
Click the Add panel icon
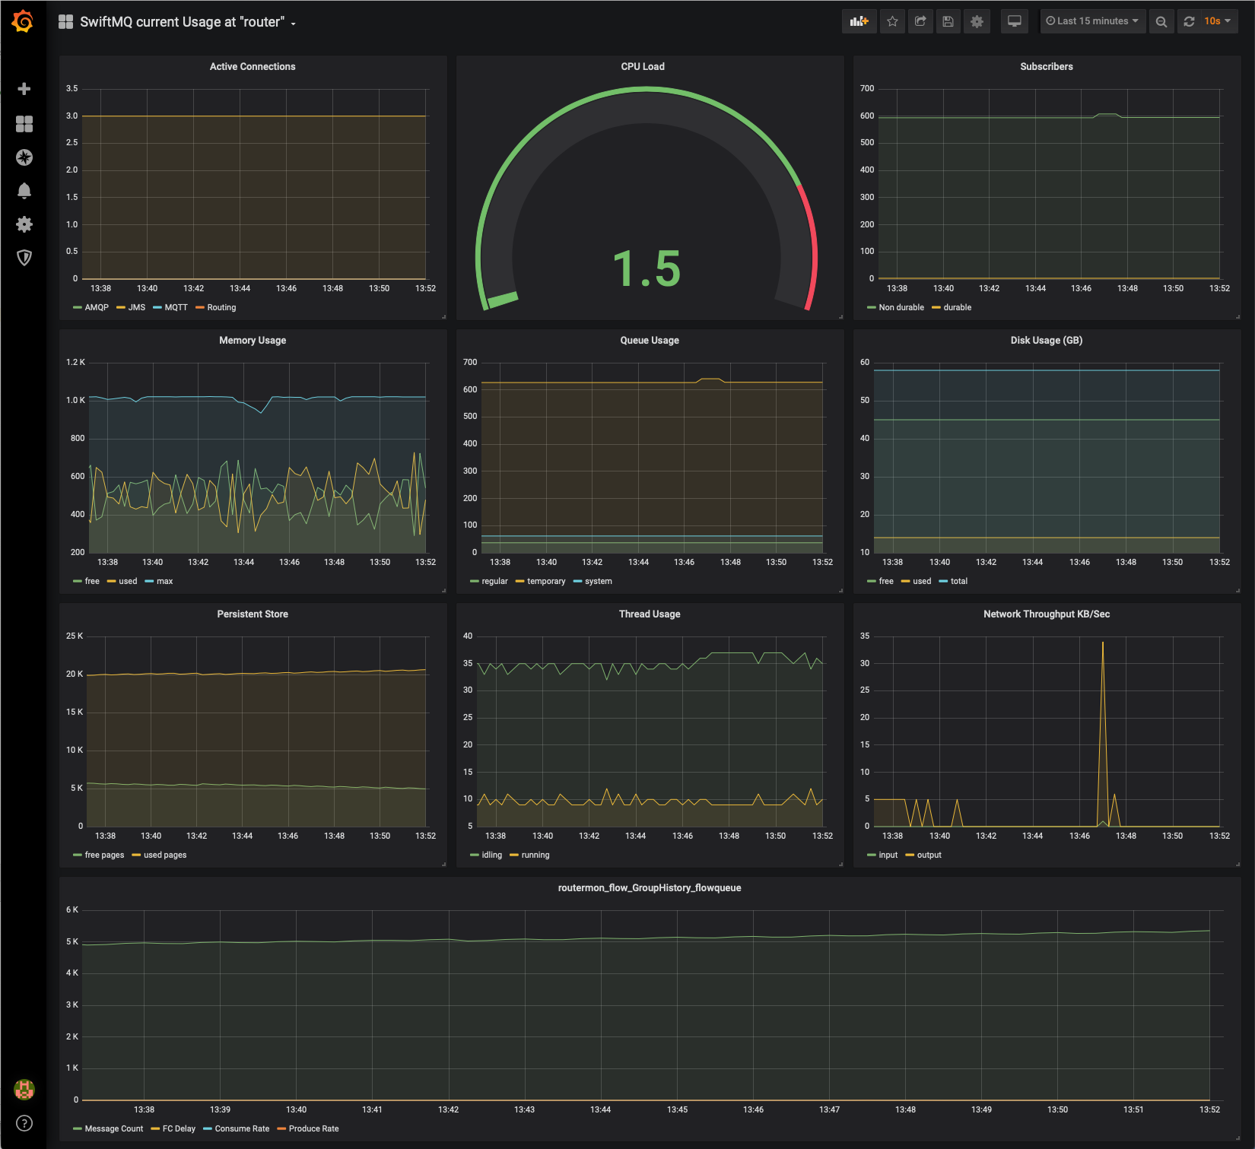click(859, 21)
